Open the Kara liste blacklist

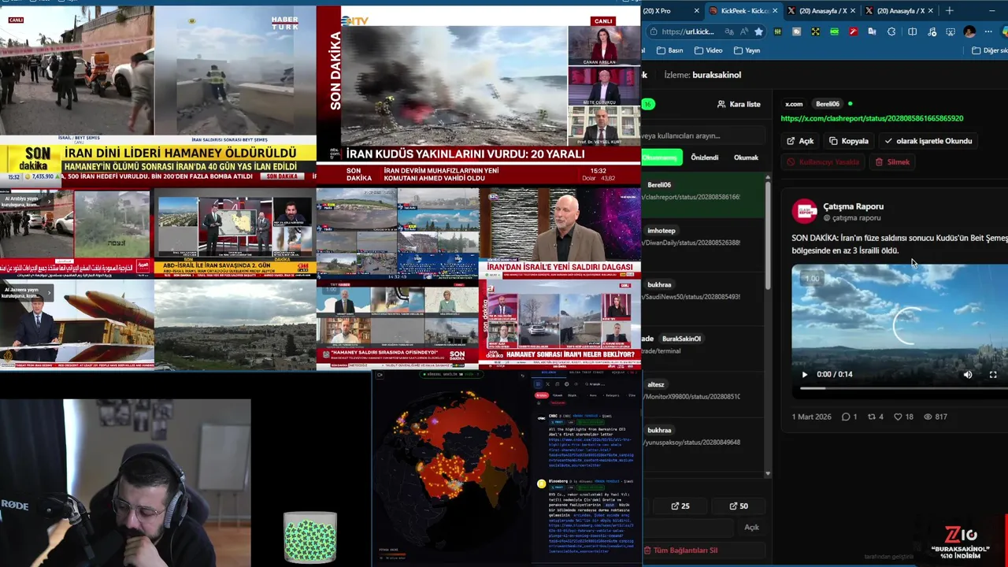coord(739,104)
